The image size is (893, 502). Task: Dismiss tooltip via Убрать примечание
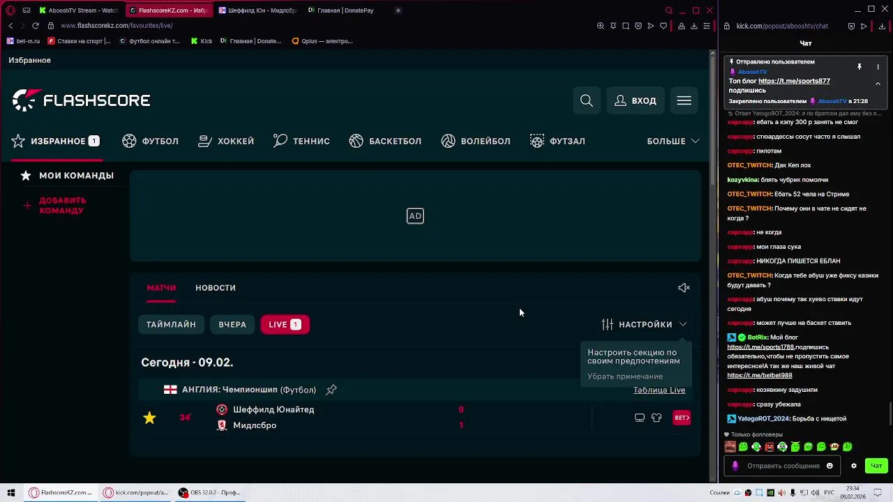625,376
